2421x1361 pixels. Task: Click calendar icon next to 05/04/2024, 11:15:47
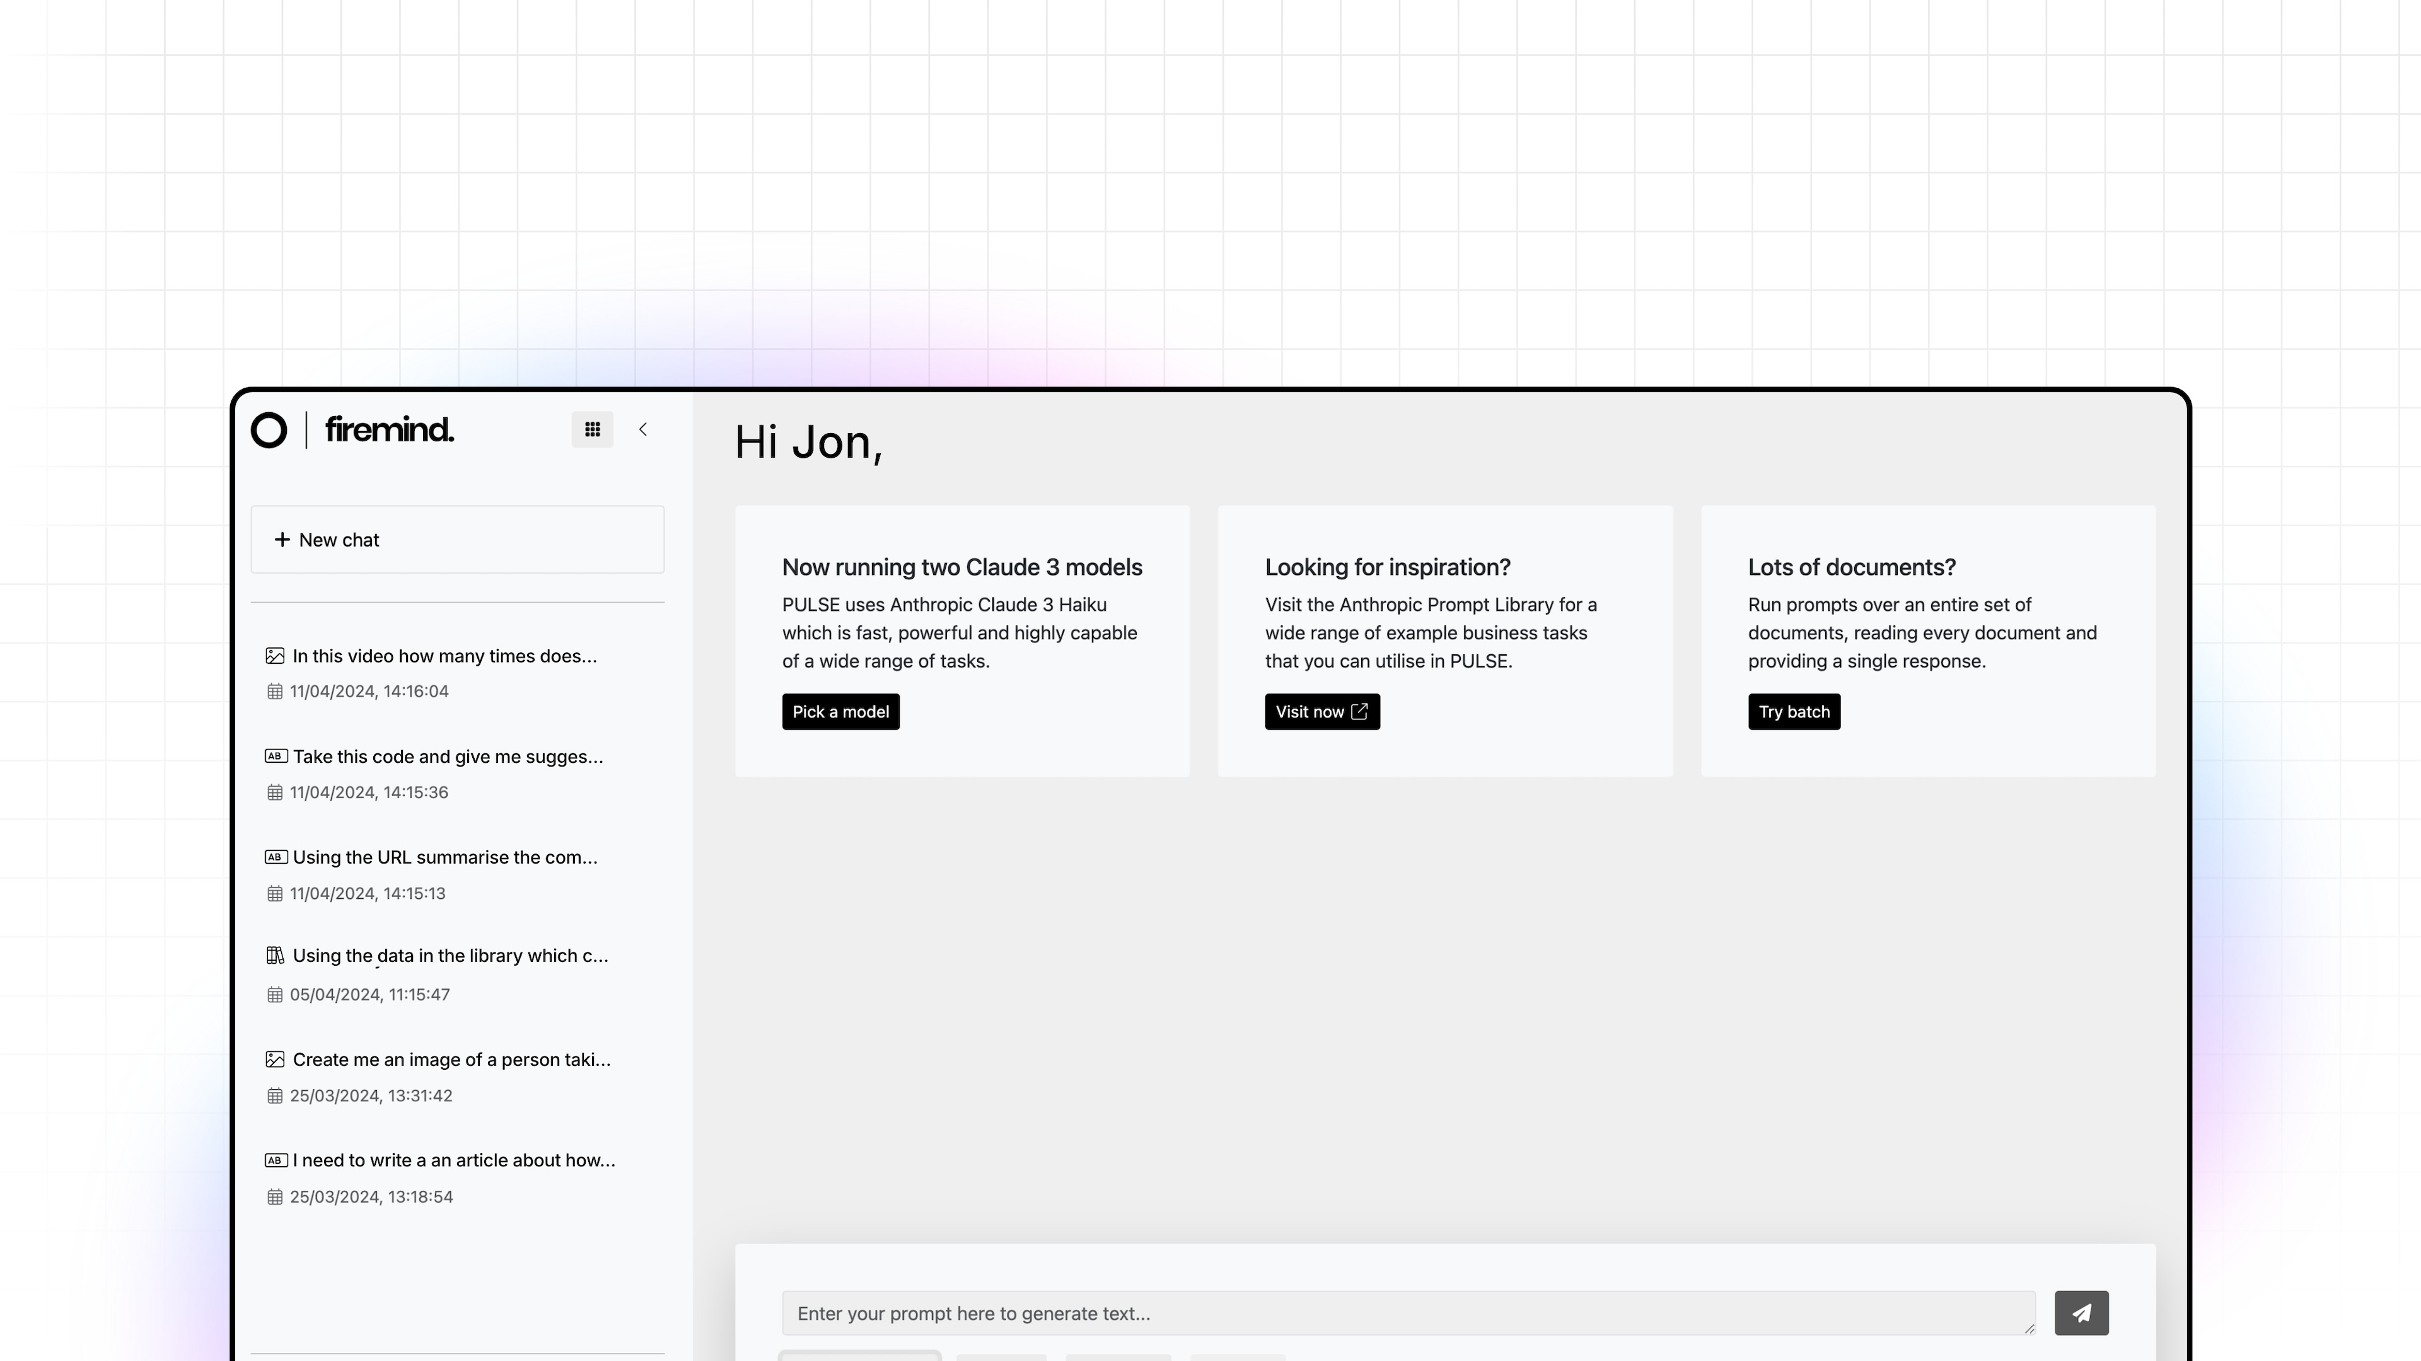point(274,995)
